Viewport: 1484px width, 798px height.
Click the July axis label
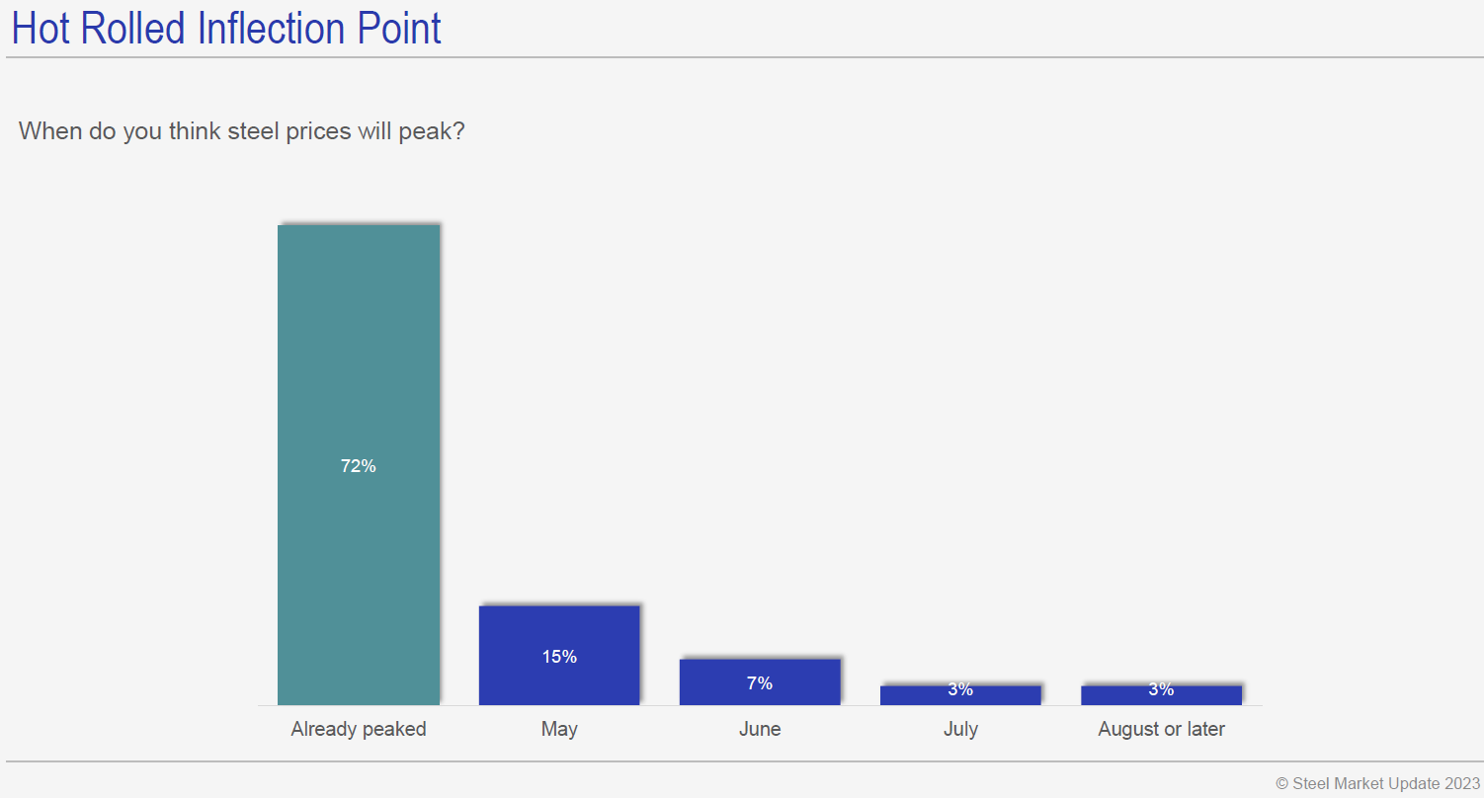(x=960, y=730)
